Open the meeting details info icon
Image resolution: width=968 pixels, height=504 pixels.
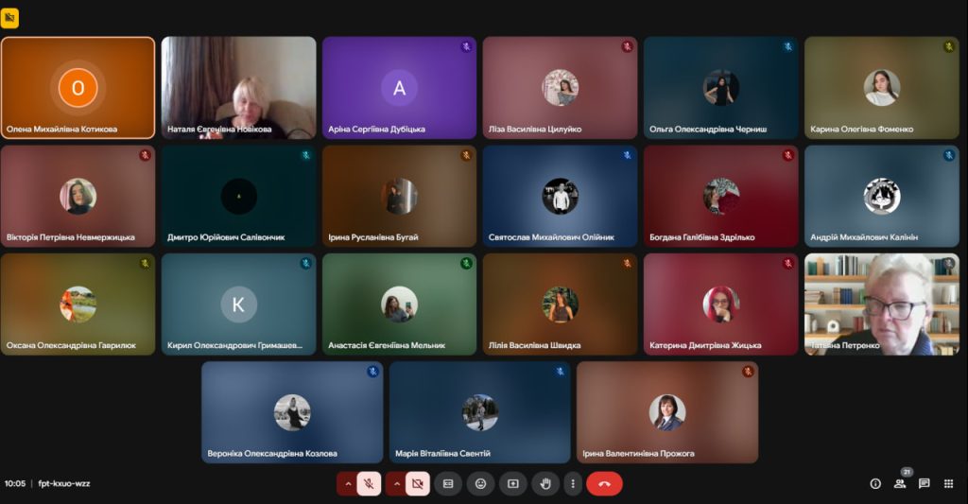875,483
